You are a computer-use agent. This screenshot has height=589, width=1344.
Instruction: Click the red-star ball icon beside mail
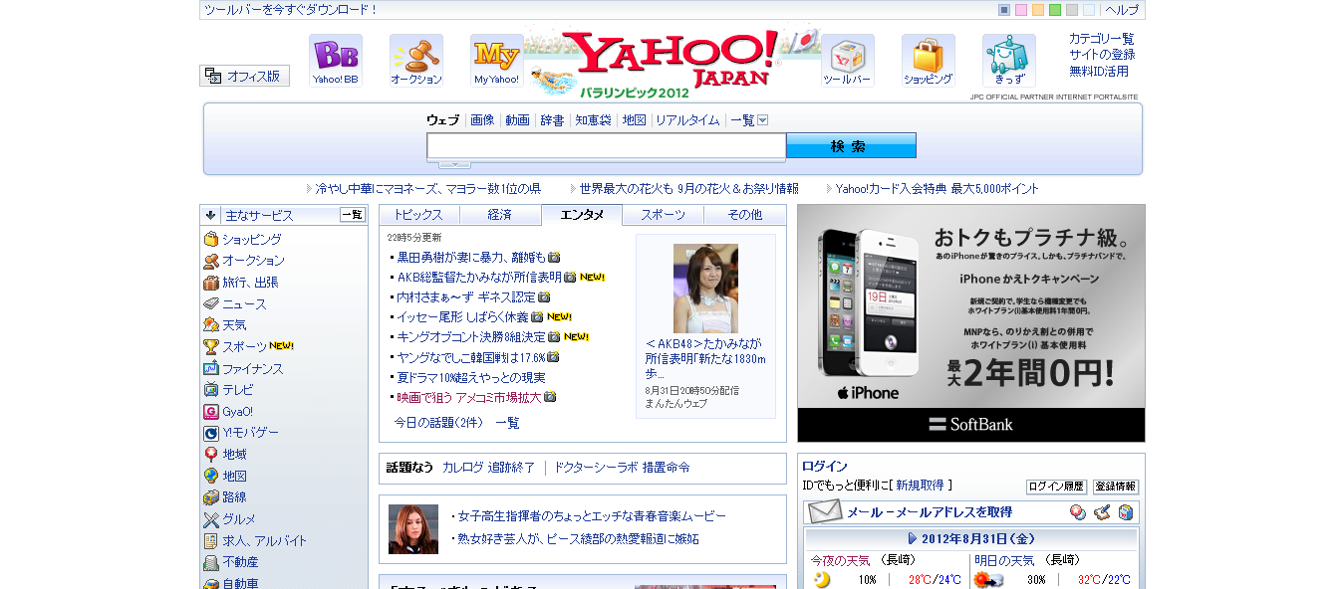click(x=1078, y=512)
